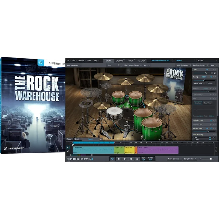Open Box State Presets dropdown
219x219 pixels.
(x=200, y=65)
